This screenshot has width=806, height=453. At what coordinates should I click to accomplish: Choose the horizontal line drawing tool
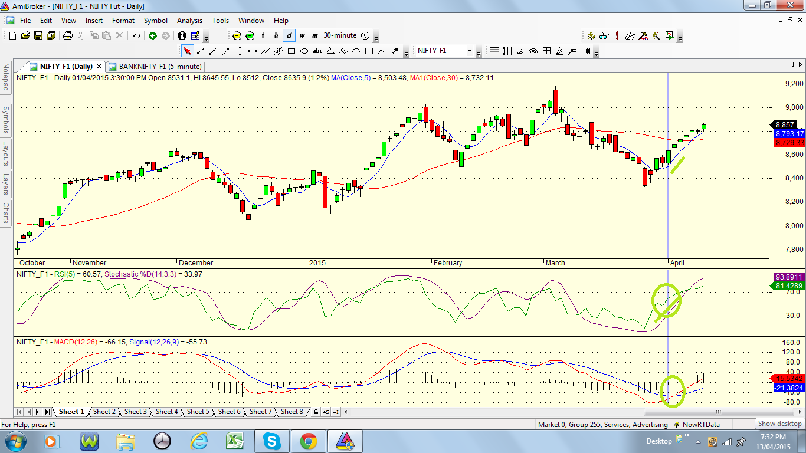(x=253, y=51)
